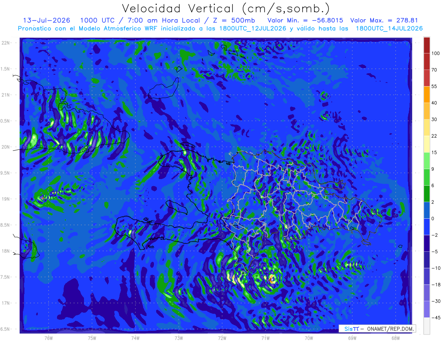Image resolution: width=444 pixels, height=343 pixels.
Task: Click the violet swatch between -30 and -18
Action: point(427,292)
